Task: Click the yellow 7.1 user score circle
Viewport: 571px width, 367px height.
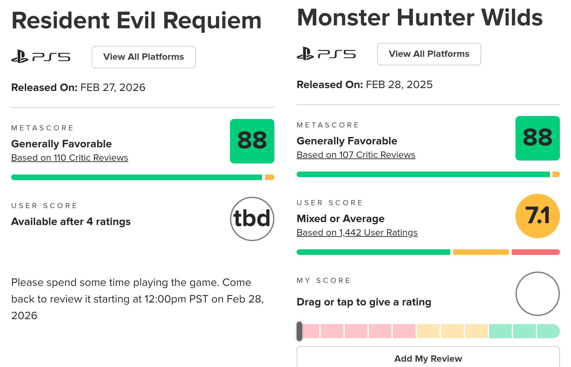Action: 537,216
